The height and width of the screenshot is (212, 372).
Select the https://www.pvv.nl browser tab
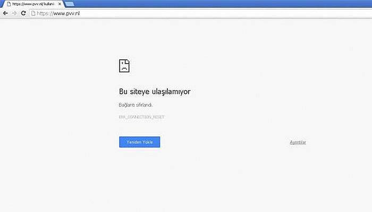[x=33, y=4]
